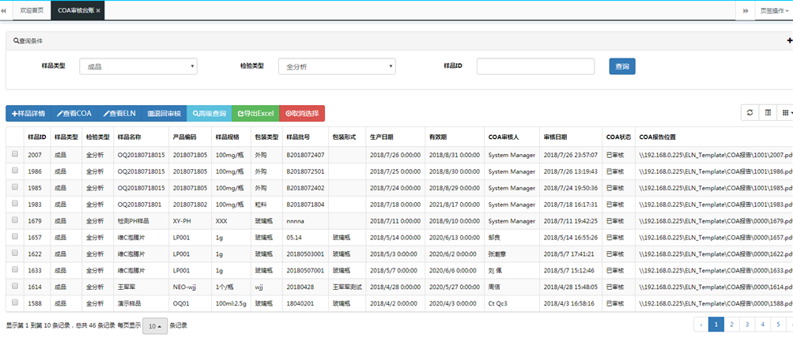Click batch number 05.14 cell
This screenshot has width=793, height=338.
coord(305,237)
